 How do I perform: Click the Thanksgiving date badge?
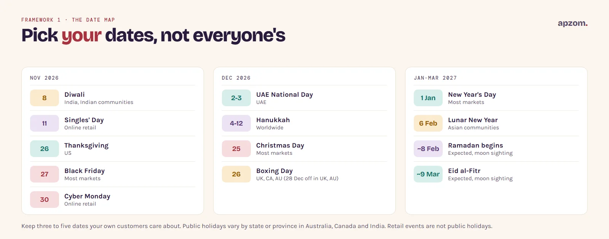click(45, 149)
